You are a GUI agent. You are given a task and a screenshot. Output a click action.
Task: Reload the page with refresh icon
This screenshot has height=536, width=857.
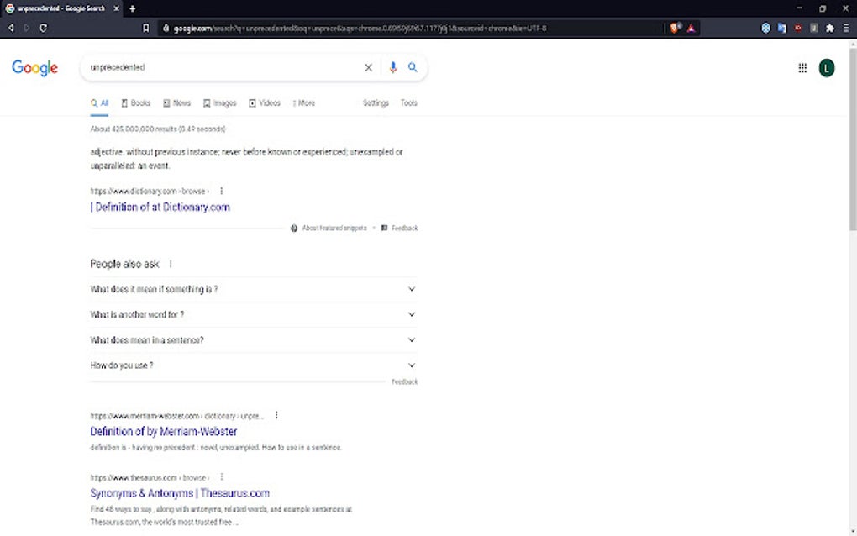(43, 28)
